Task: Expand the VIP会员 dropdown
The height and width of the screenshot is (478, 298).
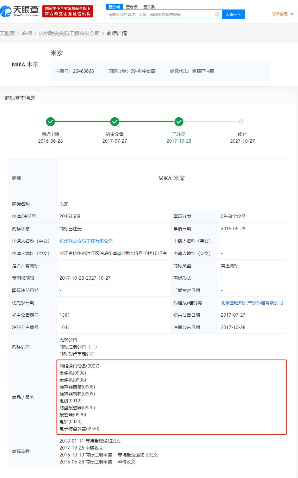Action: point(282,14)
